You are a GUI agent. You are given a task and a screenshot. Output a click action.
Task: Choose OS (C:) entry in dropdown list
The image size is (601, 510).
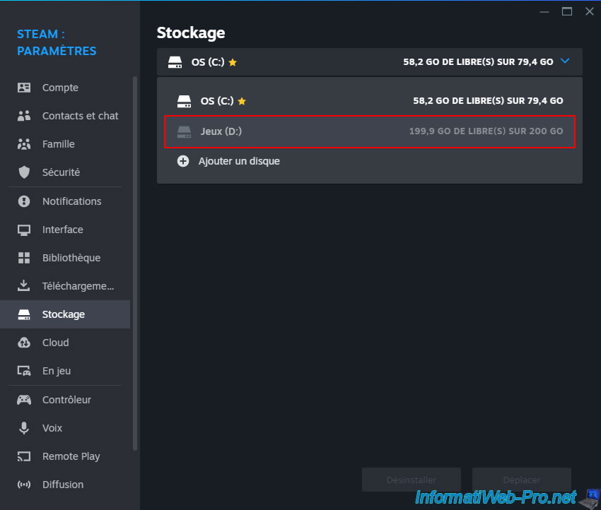tap(370, 101)
